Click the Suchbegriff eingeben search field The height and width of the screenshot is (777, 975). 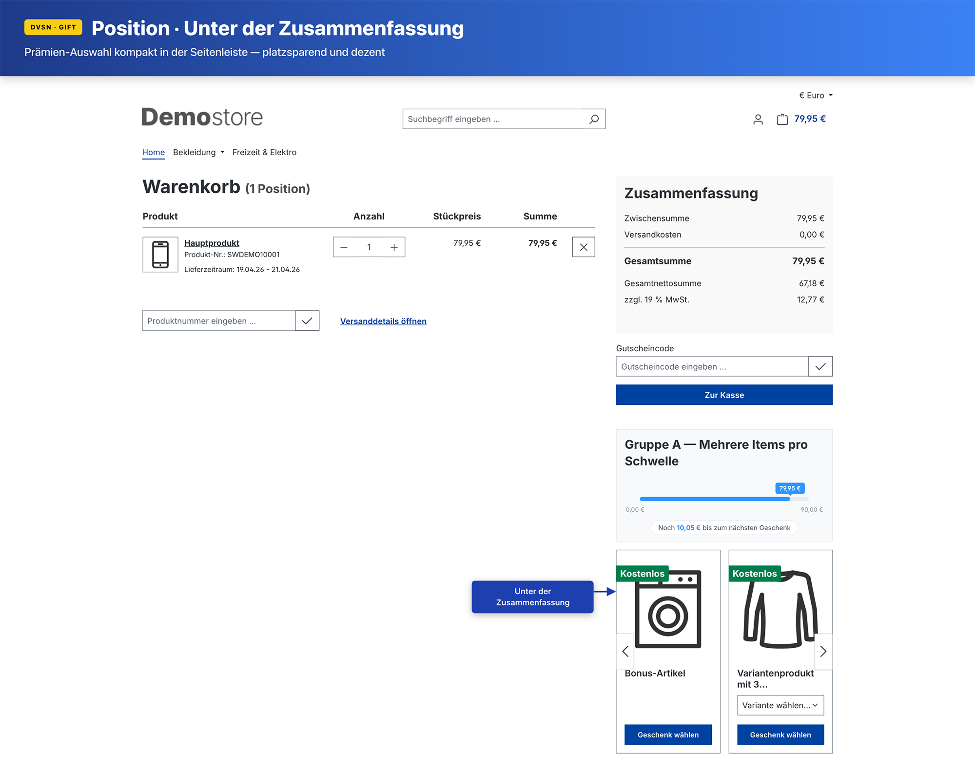(492, 119)
